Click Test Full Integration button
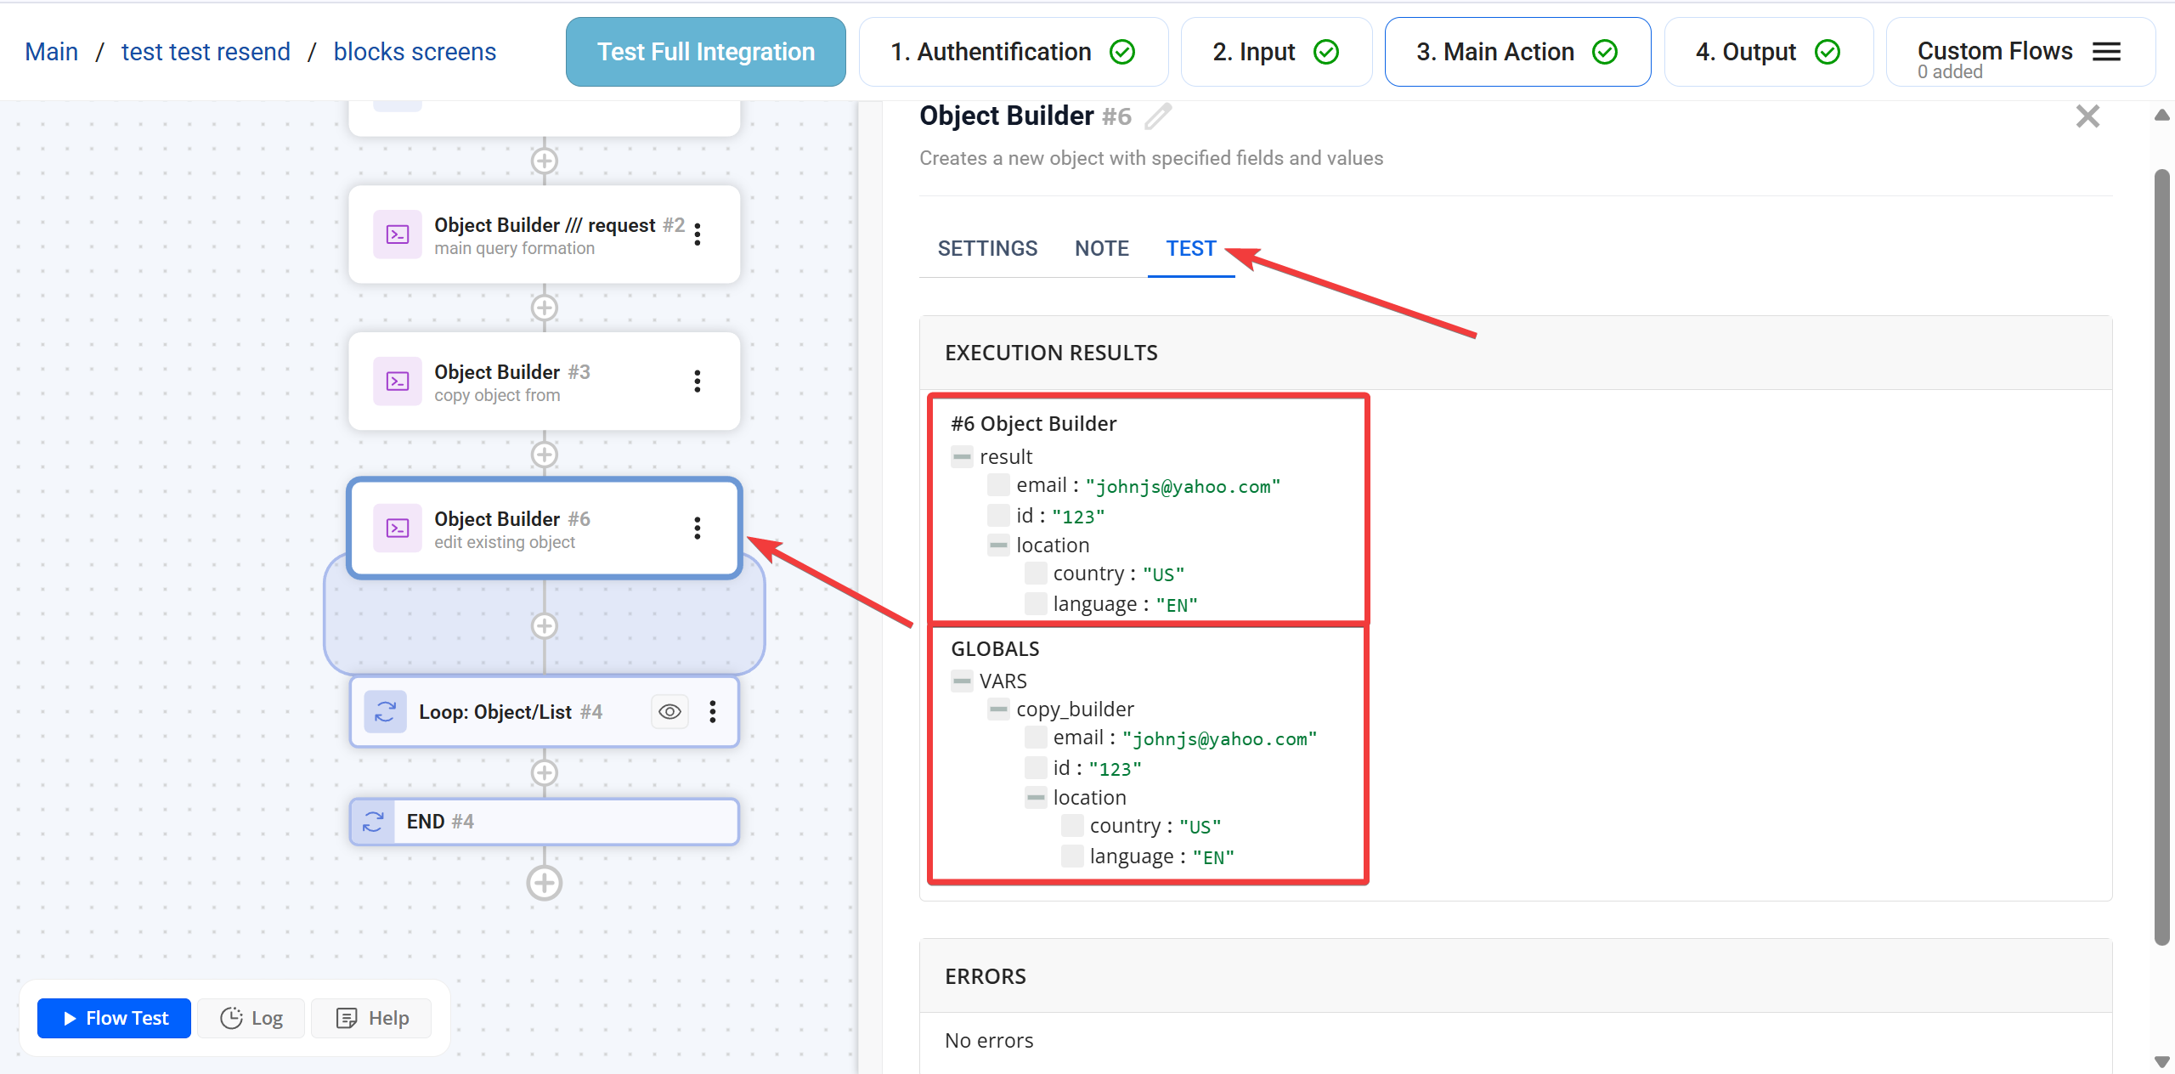2175x1074 pixels. tap(705, 53)
